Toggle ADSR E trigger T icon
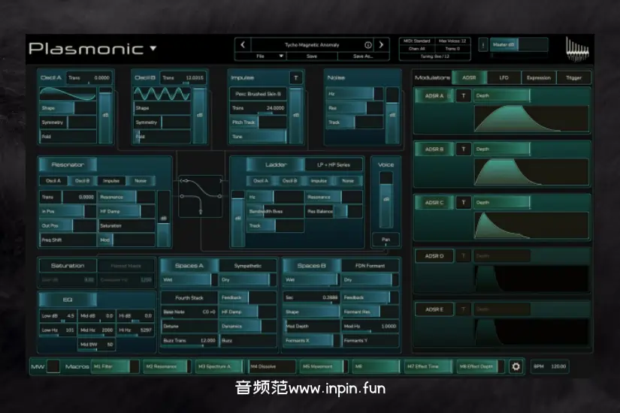Image resolution: width=620 pixels, height=413 pixels. tap(464, 309)
